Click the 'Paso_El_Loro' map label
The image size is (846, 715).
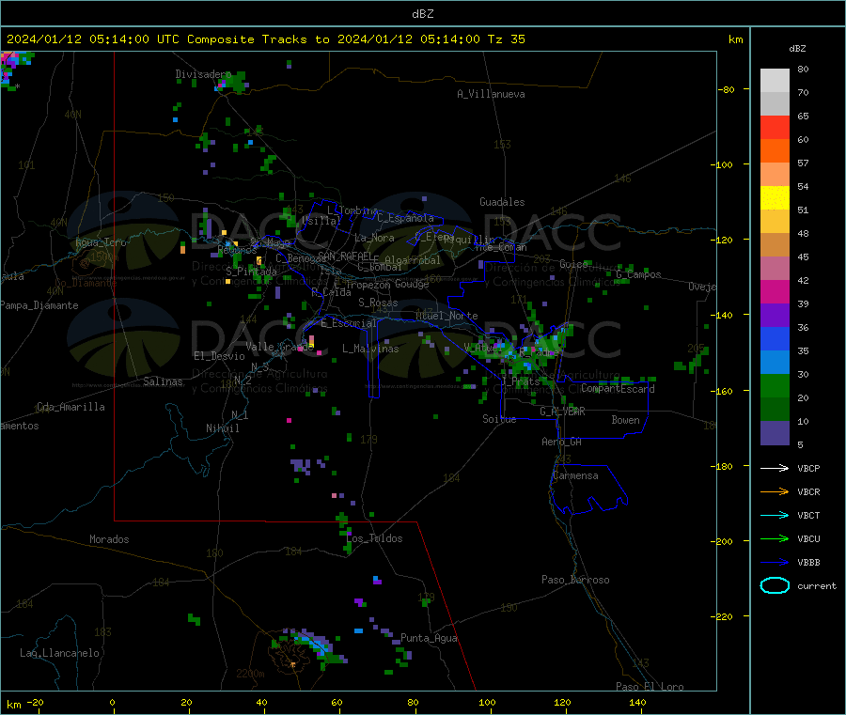650,687
